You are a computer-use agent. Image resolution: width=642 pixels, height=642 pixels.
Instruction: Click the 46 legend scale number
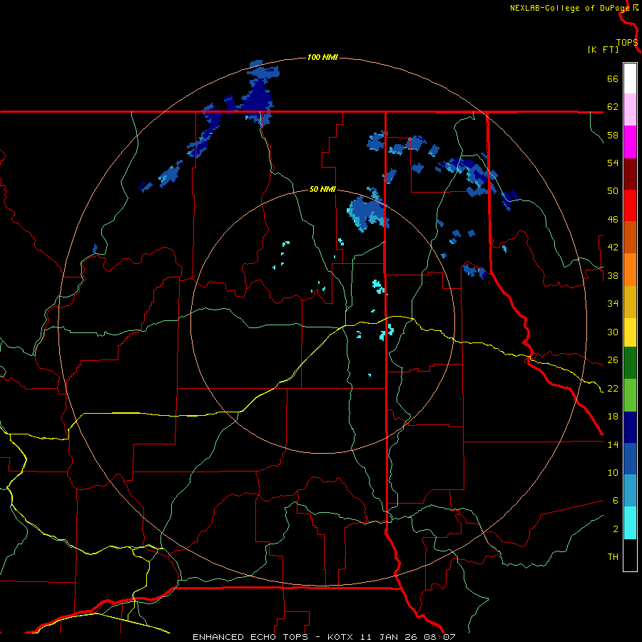(x=613, y=220)
